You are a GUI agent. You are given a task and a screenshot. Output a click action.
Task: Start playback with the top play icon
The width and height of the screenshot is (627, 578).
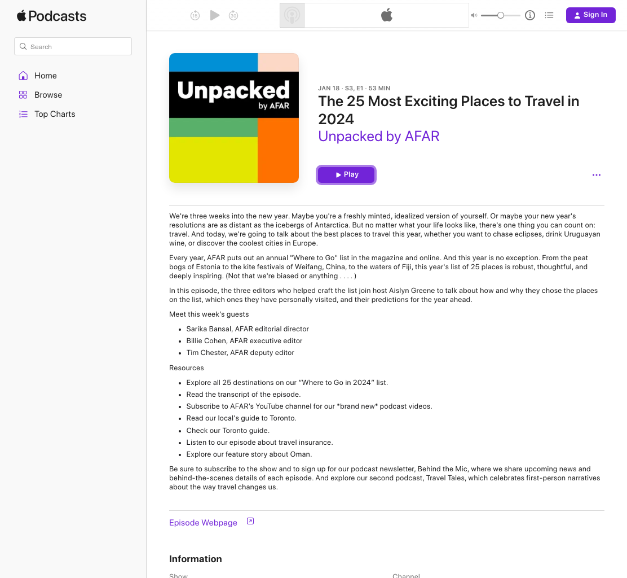coord(215,16)
